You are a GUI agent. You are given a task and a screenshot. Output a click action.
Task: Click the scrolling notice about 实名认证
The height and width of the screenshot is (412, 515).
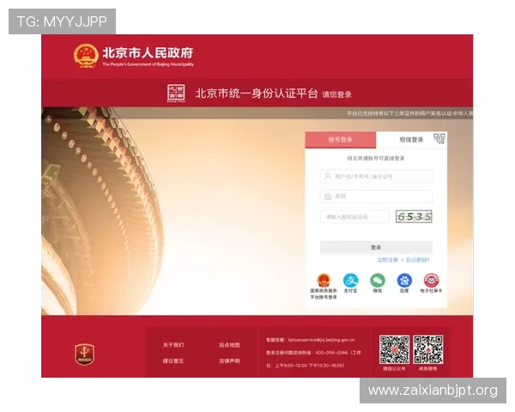click(x=410, y=113)
